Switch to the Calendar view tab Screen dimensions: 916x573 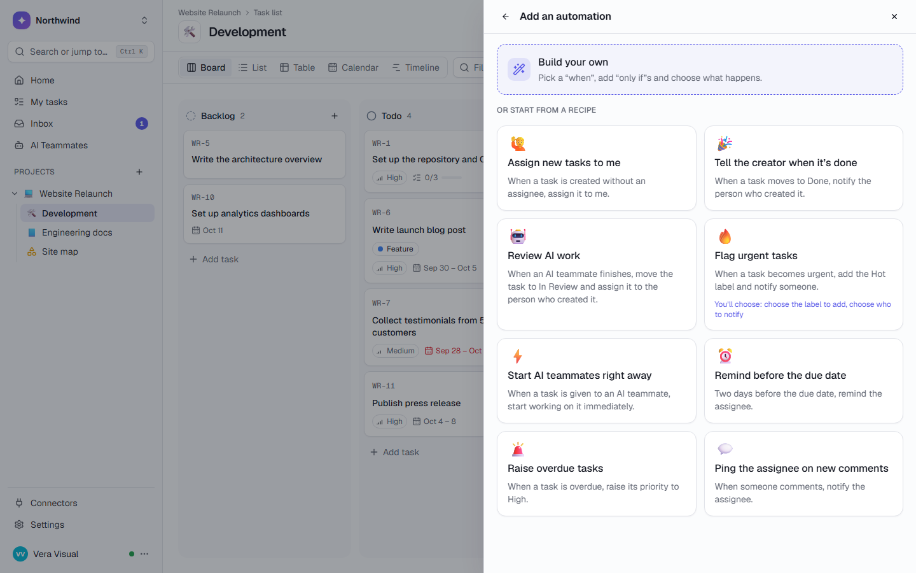point(353,67)
